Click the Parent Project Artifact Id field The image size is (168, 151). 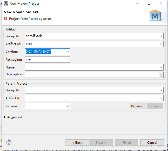point(94,98)
